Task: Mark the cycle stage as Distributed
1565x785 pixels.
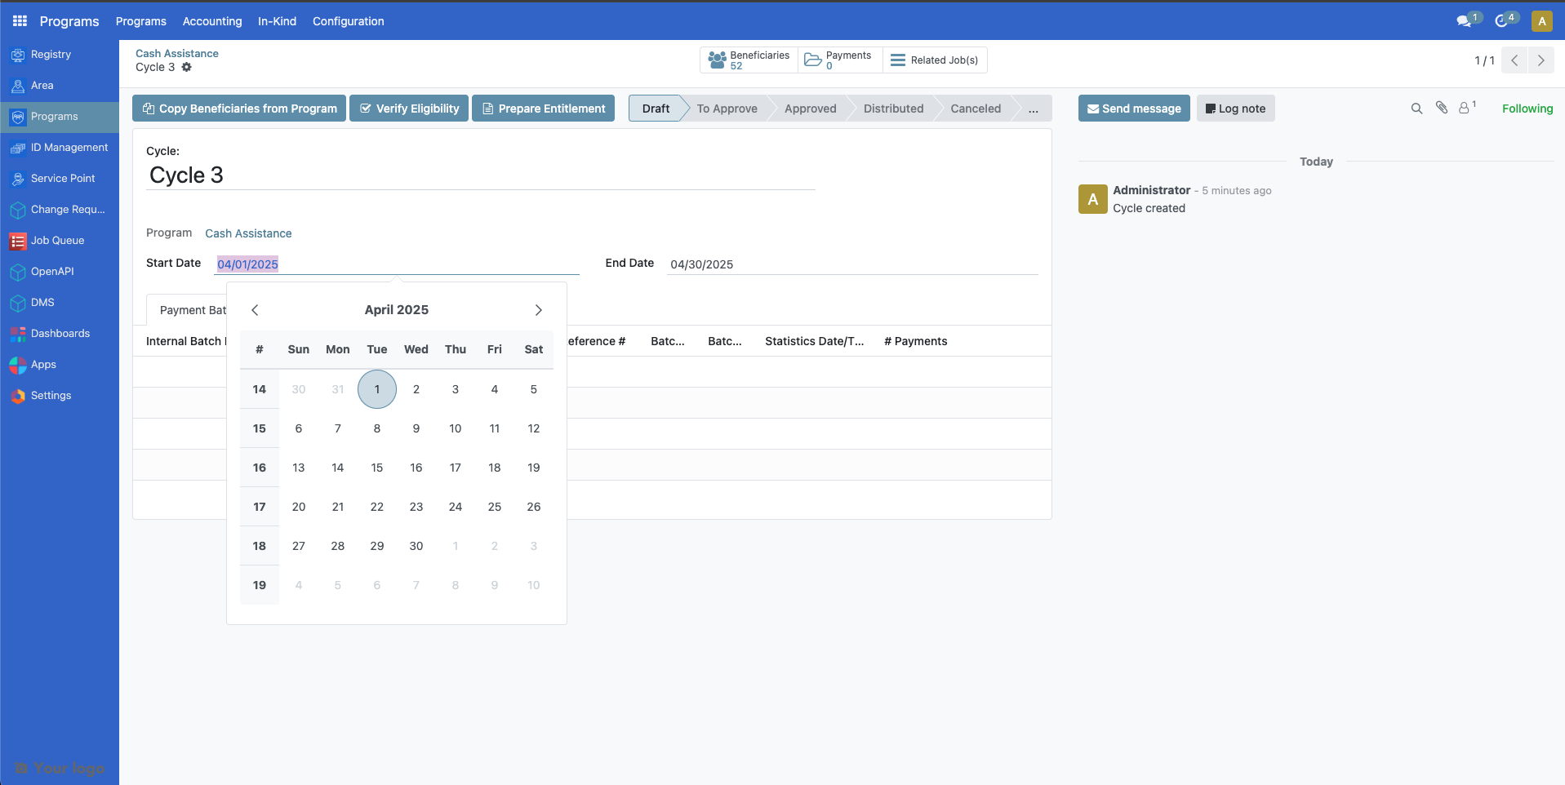Action: coord(892,108)
